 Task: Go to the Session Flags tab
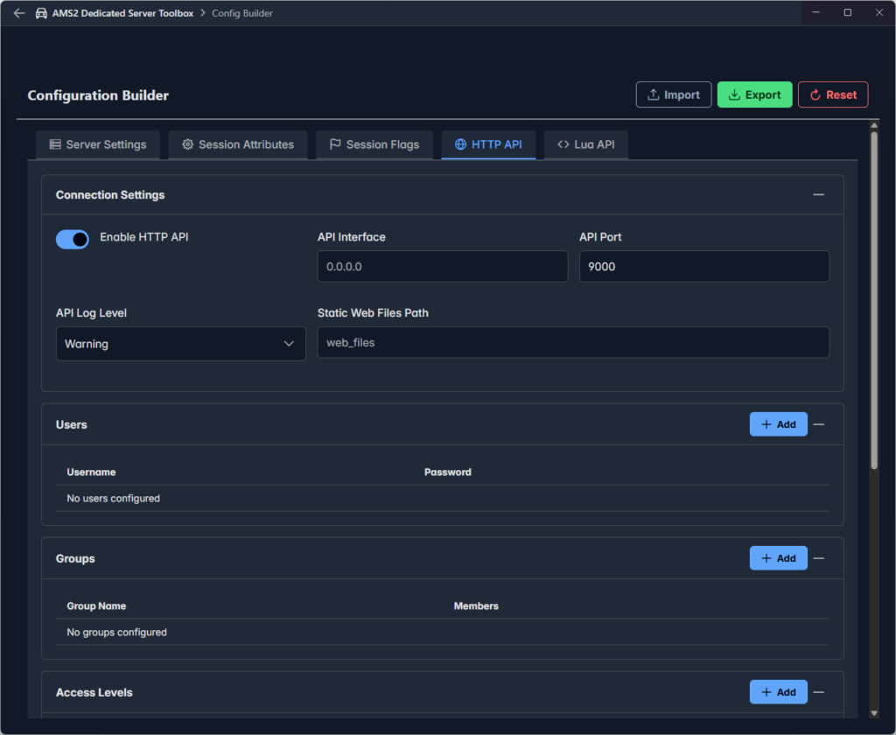point(374,144)
